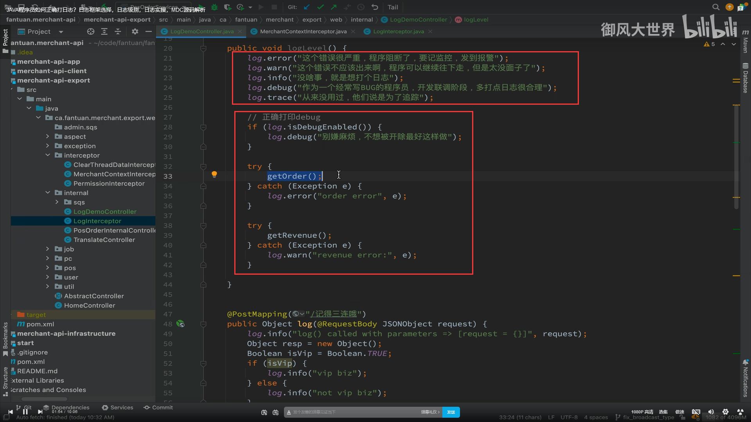Open Project panel gear options

pyautogui.click(x=135, y=31)
